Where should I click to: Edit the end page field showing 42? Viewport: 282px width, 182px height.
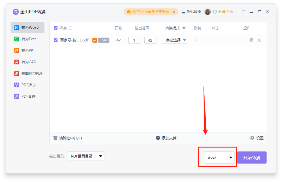pyautogui.click(x=150, y=40)
